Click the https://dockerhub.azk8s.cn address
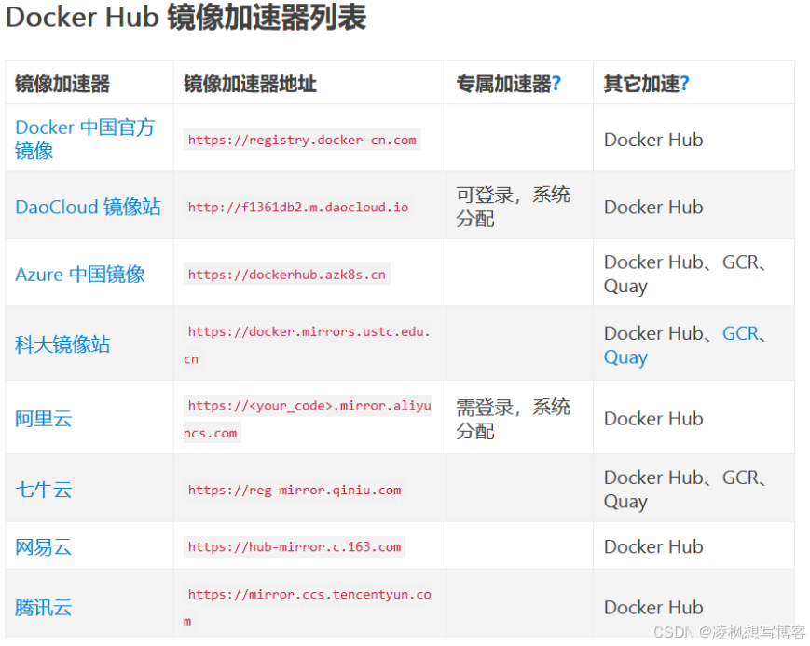The height and width of the screenshot is (646, 810). click(x=287, y=275)
